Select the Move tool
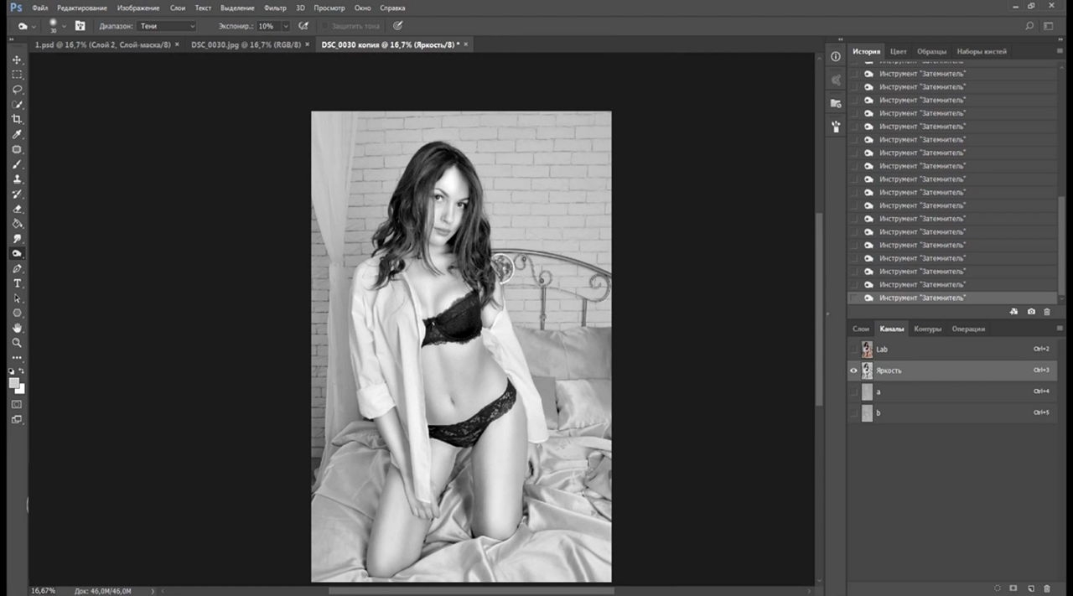Screen dimensions: 1073x596 pos(17,60)
